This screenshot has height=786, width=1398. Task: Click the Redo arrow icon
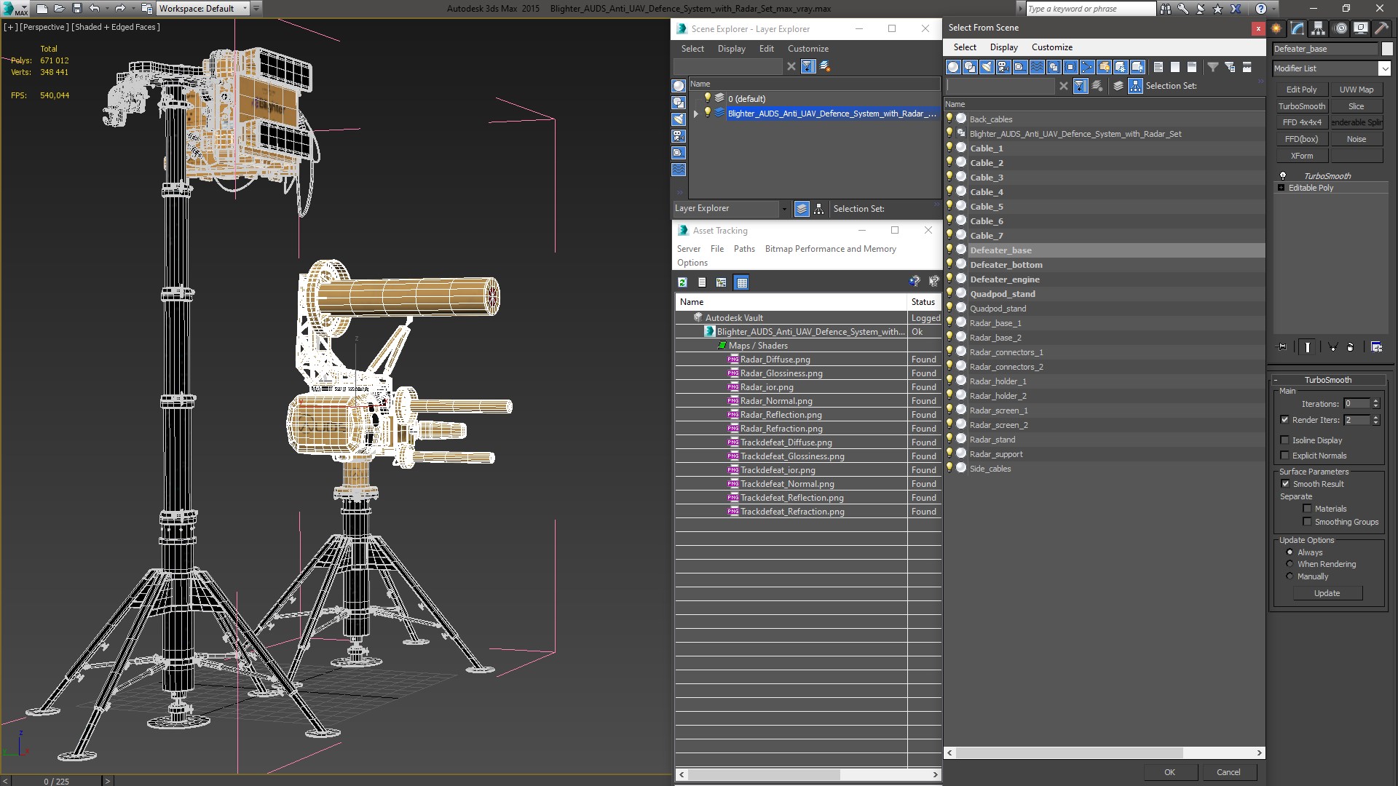(x=120, y=9)
